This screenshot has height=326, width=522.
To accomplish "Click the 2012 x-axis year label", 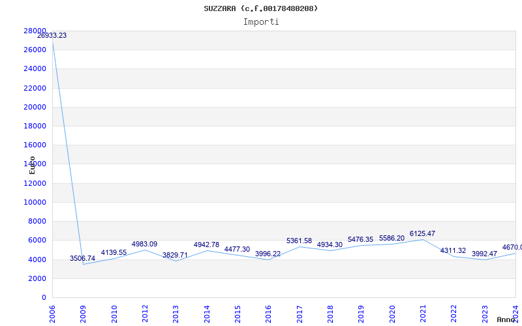I will coord(145,314).
